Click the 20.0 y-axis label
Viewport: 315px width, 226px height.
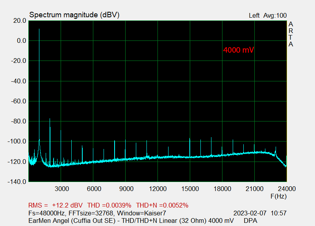click(20, 21)
